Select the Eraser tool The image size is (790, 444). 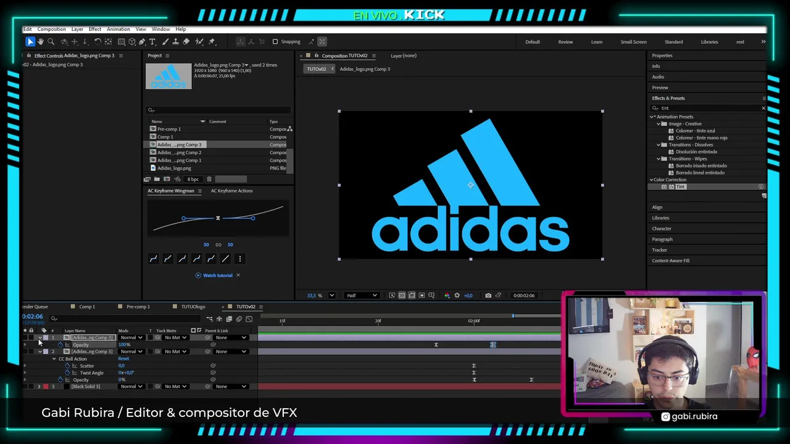click(186, 41)
